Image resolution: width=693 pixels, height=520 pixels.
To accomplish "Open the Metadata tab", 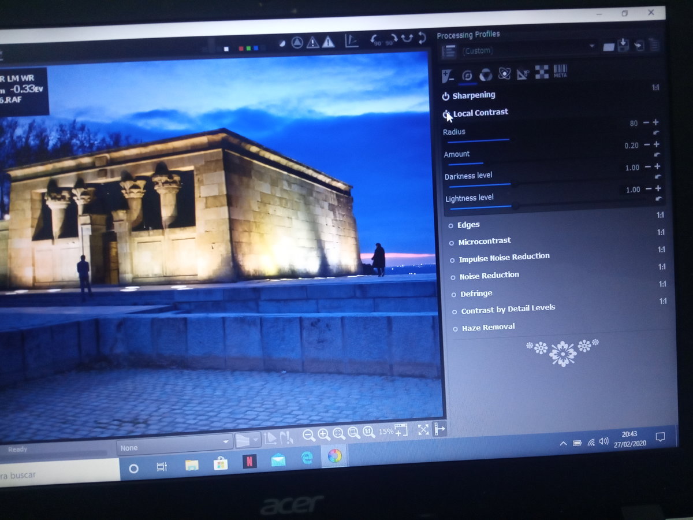I will click(560, 72).
